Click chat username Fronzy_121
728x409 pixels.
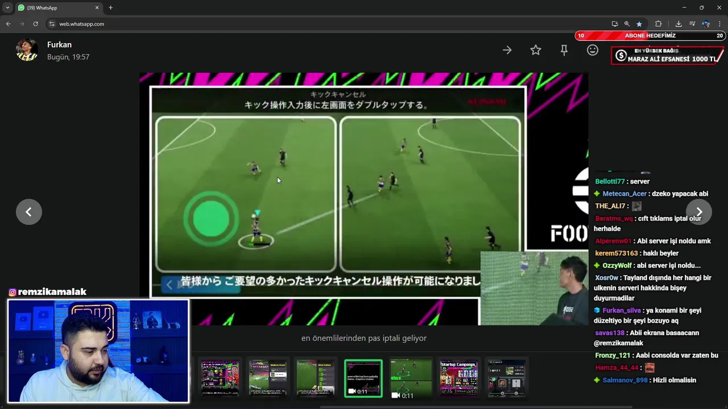[x=613, y=356]
